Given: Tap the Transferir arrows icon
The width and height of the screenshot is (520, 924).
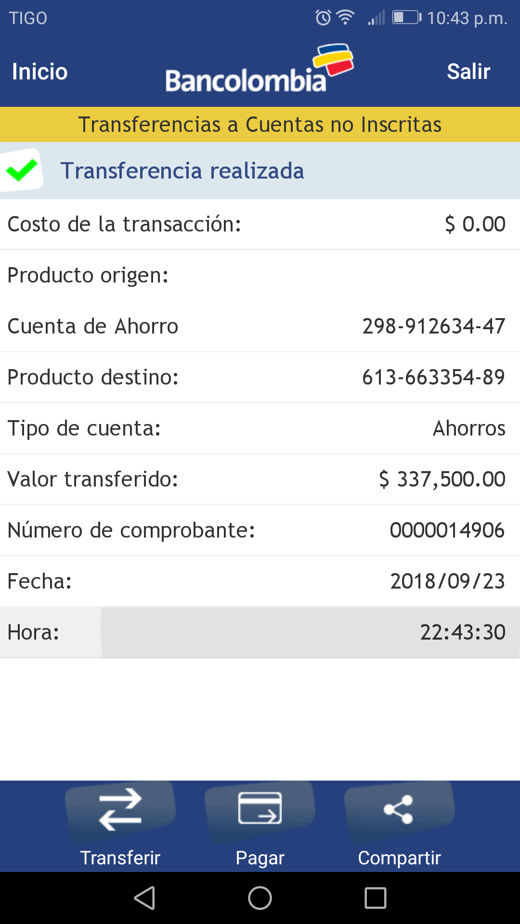Looking at the screenshot, I should pyautogui.click(x=120, y=810).
